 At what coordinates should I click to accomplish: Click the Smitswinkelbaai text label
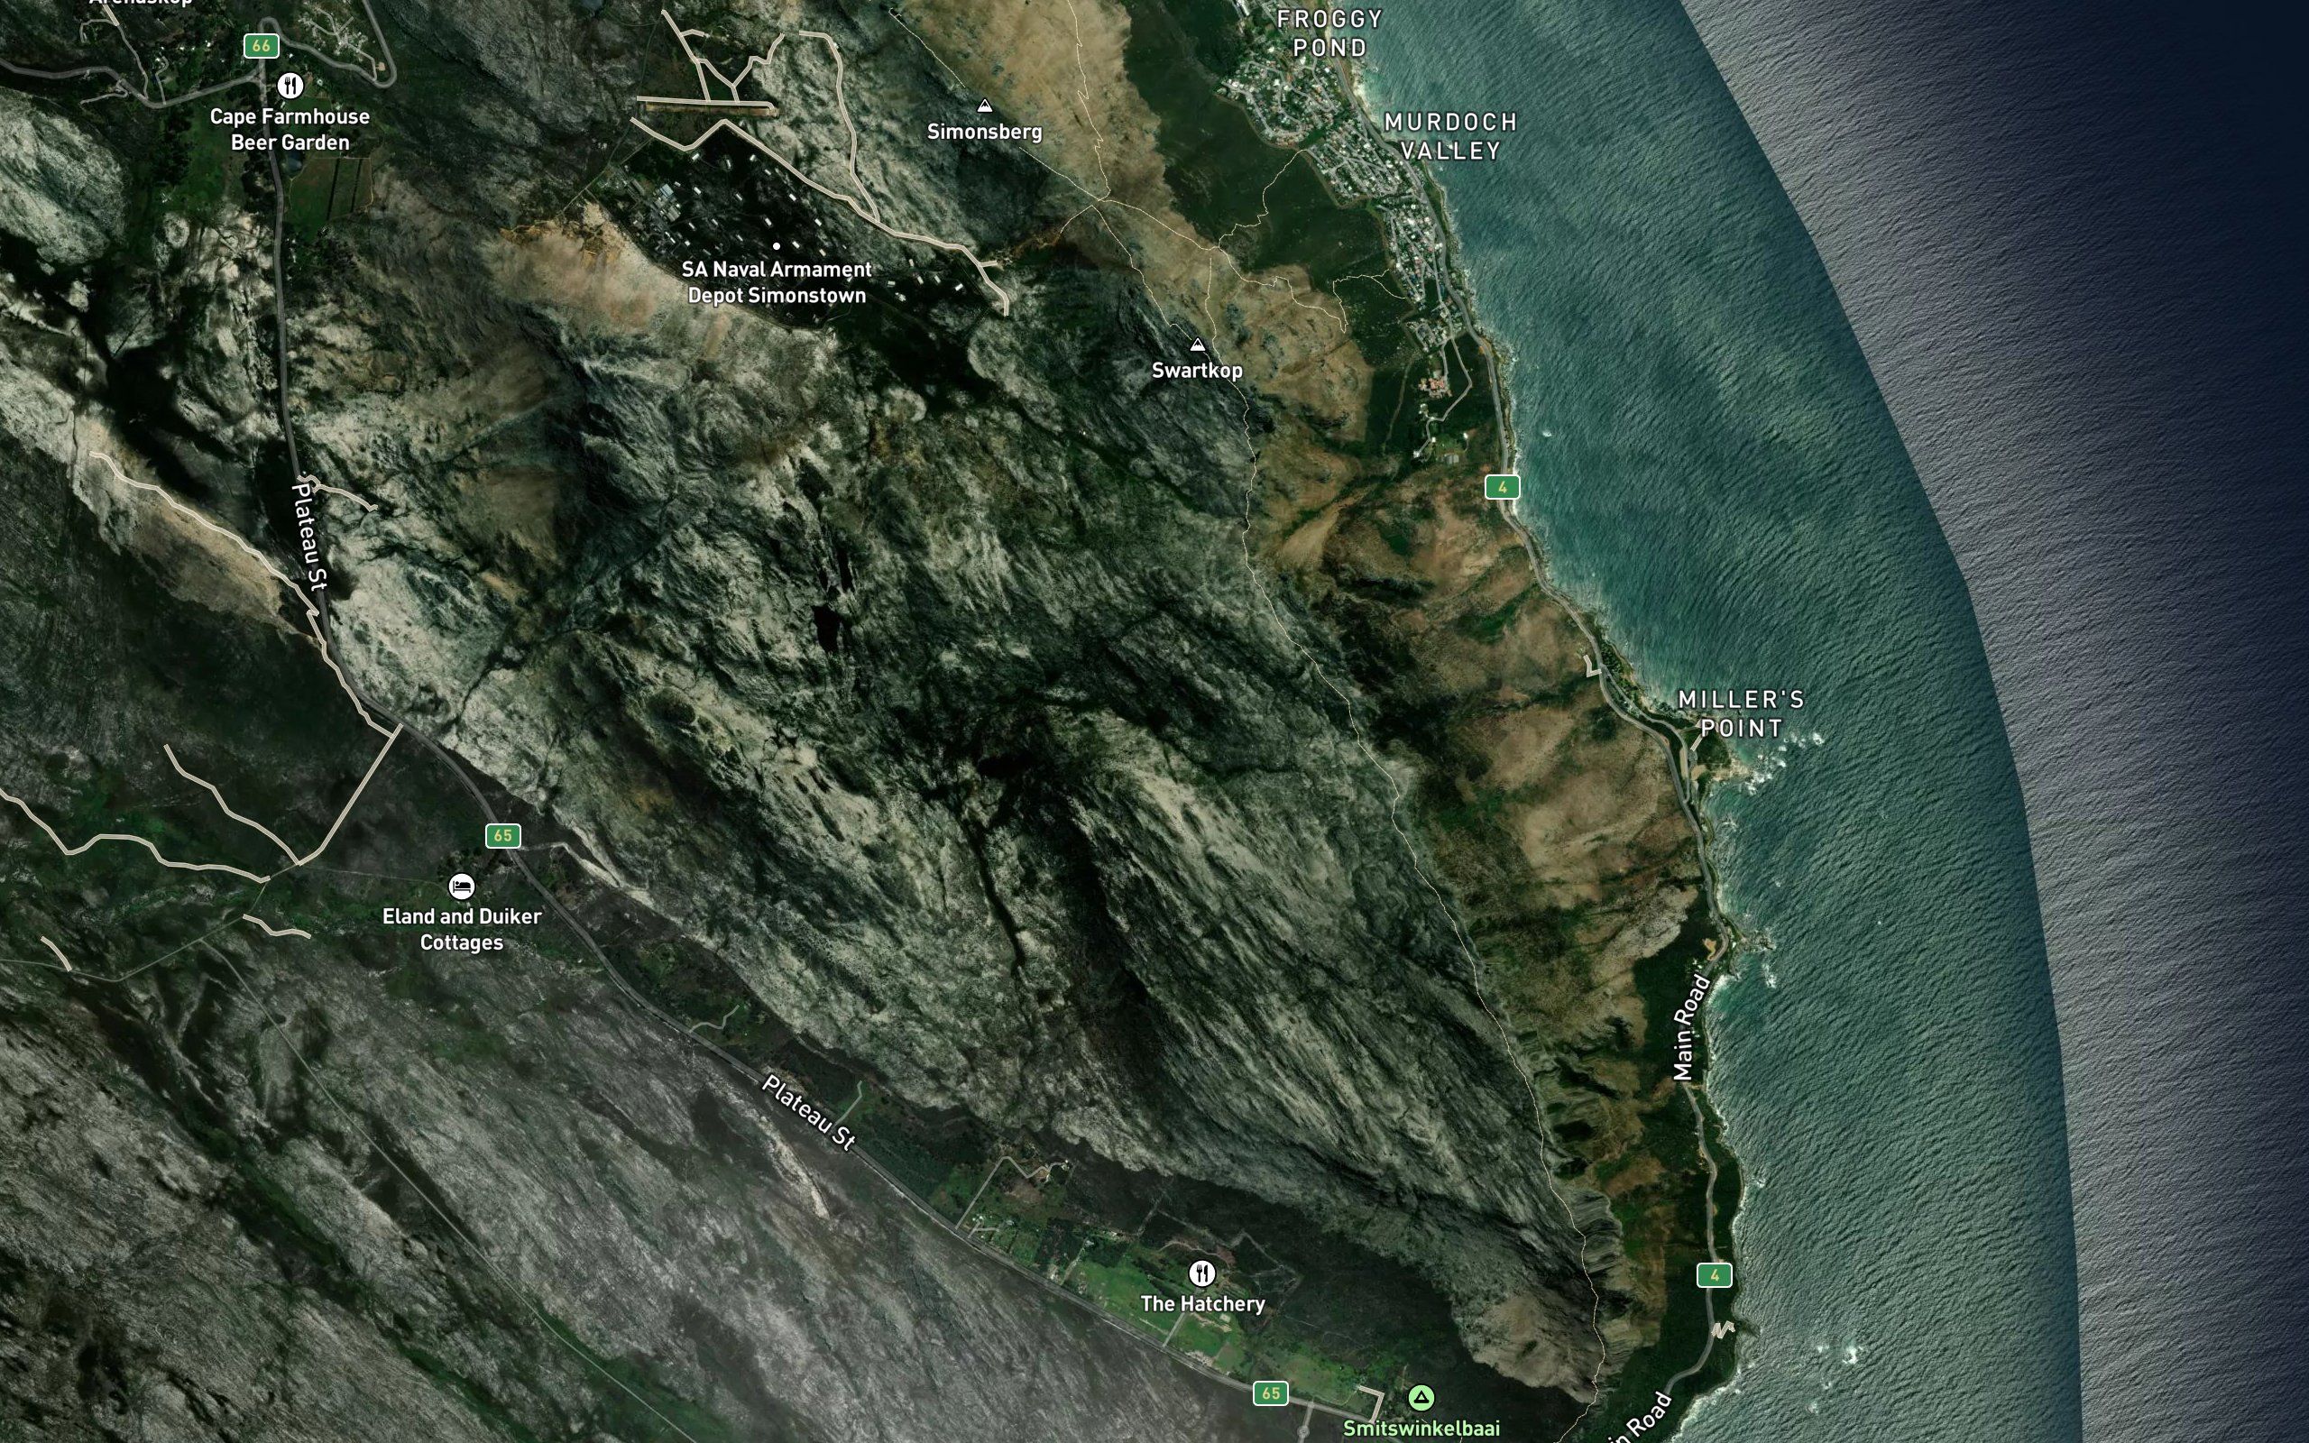click(1421, 1429)
